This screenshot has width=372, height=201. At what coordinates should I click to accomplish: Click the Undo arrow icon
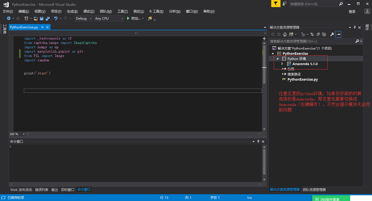[x=56, y=19]
